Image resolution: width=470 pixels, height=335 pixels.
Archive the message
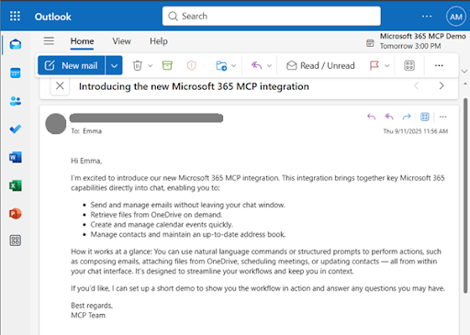[167, 65]
